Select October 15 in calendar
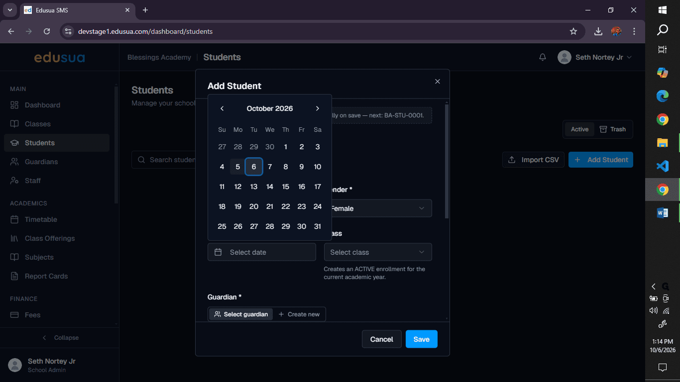 [286, 187]
